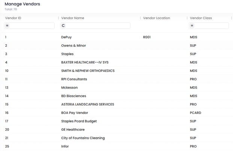Viewport: 233px width, 151px height.
Task: Select the SMITH & NEPHEW ORTHOPAEDICS row
Action: (88, 71)
